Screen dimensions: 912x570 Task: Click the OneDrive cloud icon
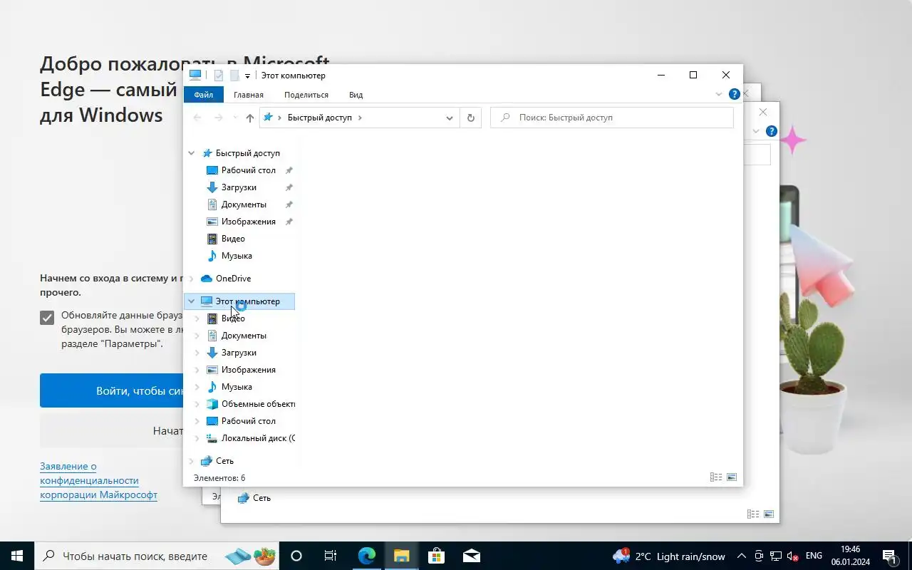(207, 279)
